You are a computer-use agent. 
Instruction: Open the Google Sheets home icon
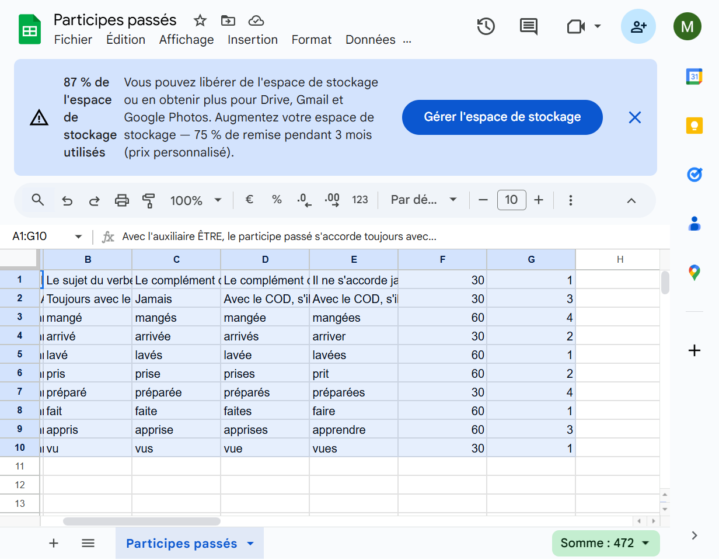[x=30, y=30]
